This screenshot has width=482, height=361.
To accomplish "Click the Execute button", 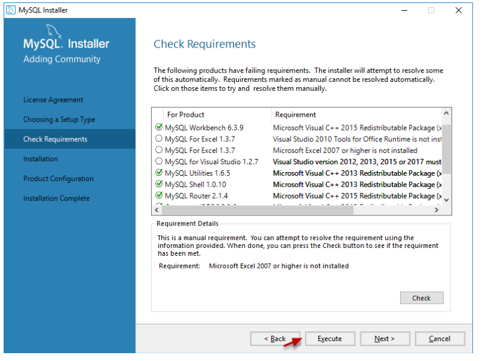I will [330, 339].
